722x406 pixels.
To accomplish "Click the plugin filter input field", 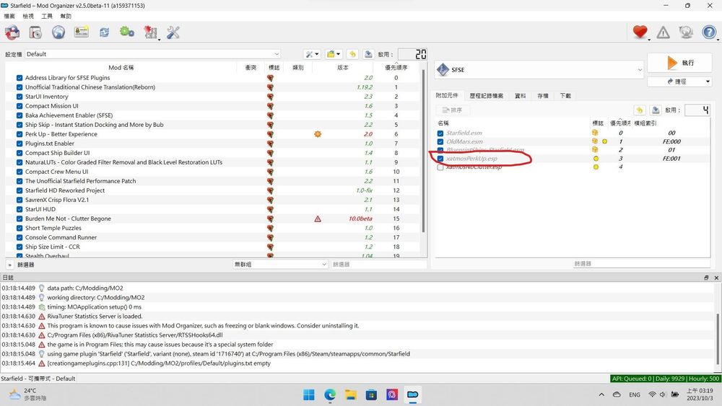I will click(582, 264).
